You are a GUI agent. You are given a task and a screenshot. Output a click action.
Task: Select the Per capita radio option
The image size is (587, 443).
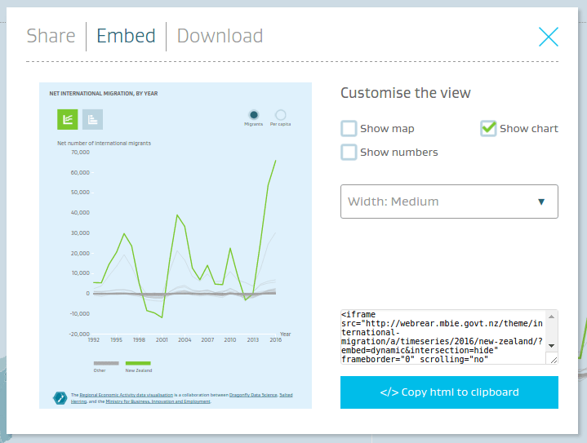pos(281,115)
